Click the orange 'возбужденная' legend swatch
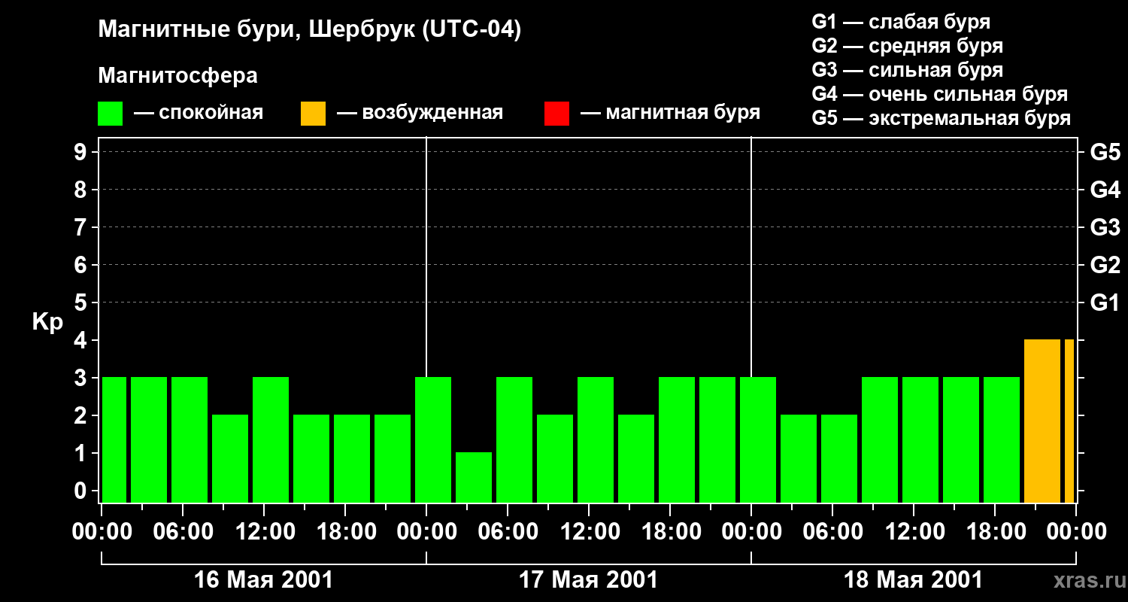 click(x=313, y=114)
